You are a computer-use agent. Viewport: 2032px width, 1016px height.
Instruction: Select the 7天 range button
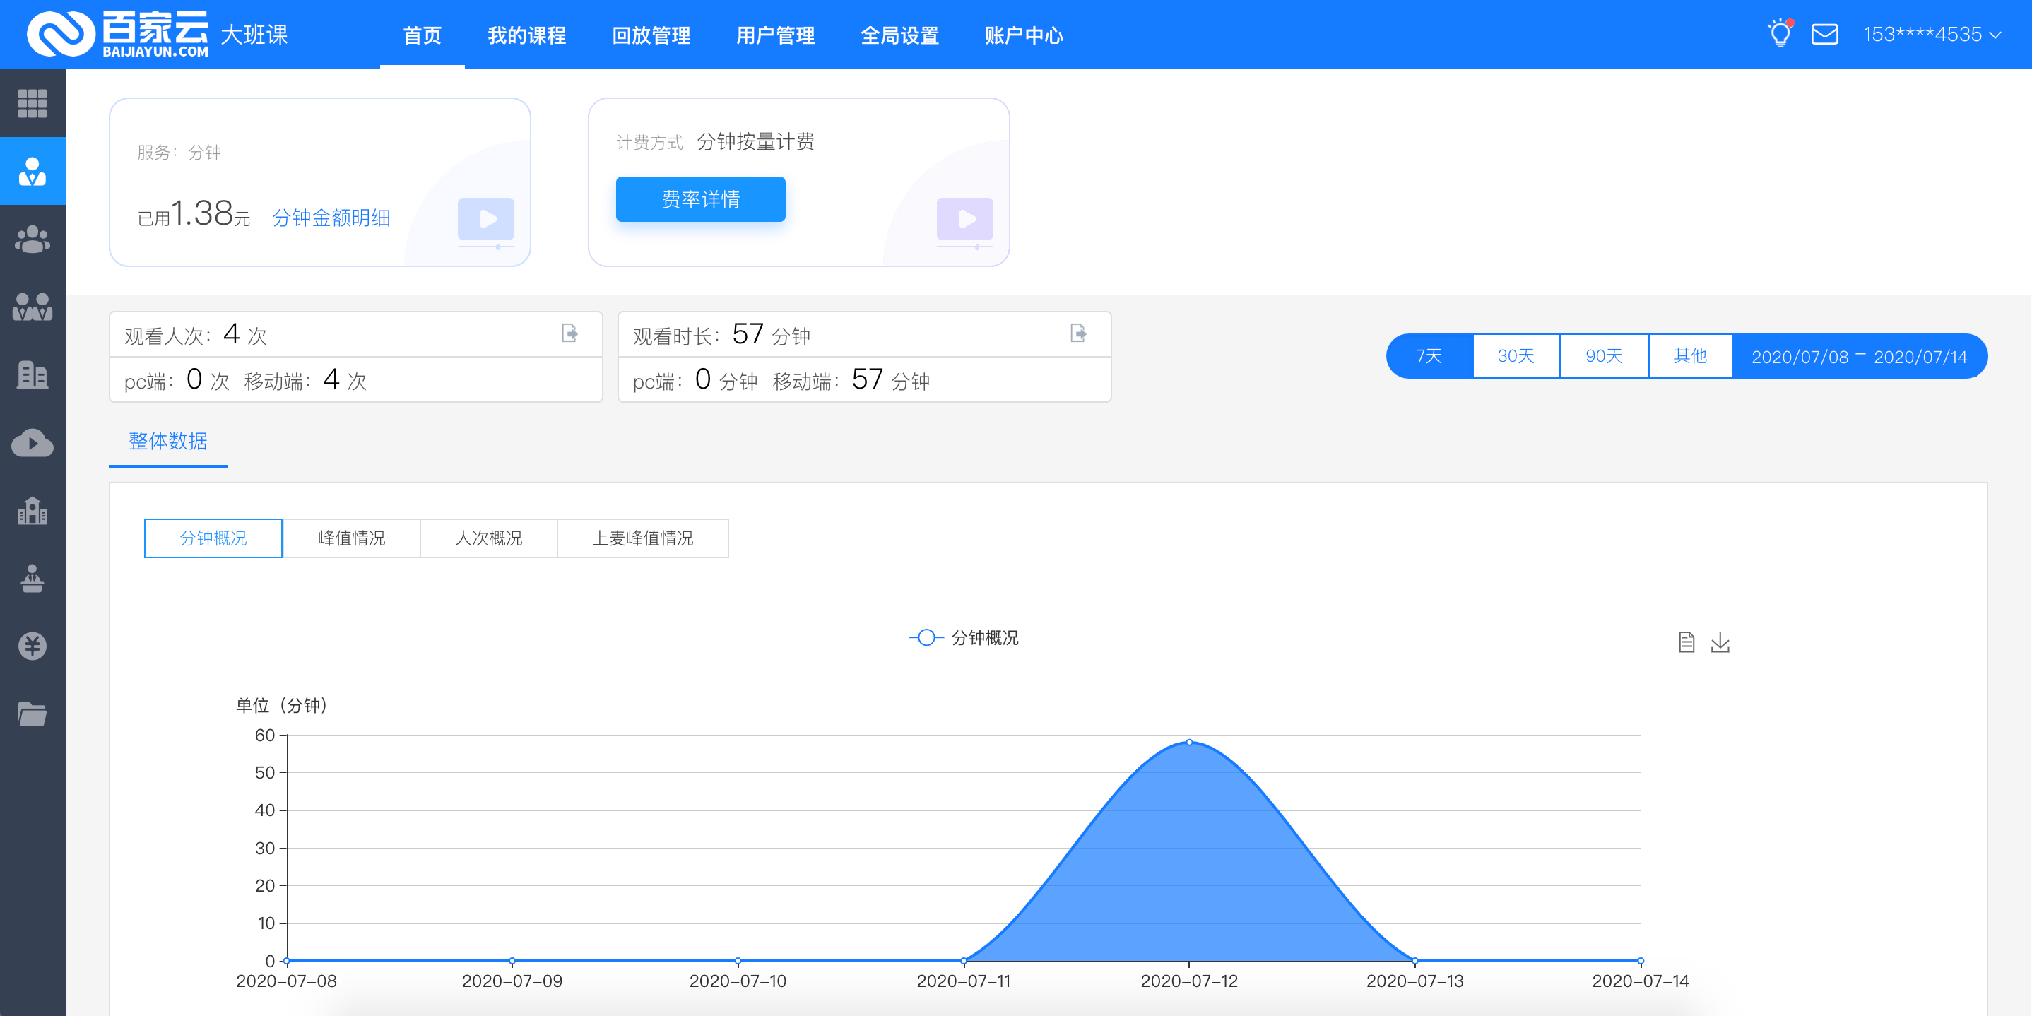(x=1429, y=356)
